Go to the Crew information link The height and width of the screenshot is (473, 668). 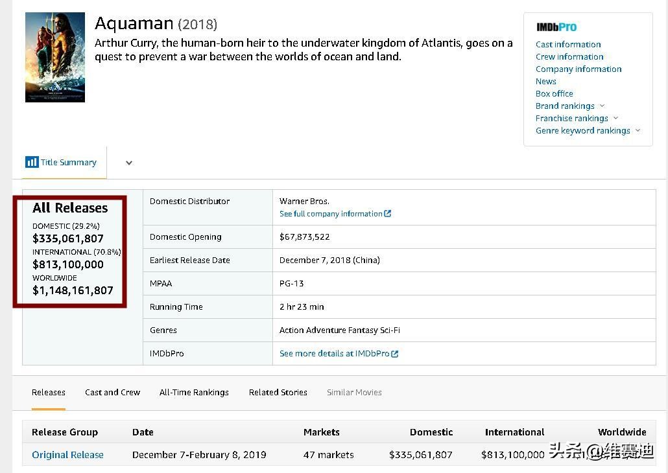(569, 57)
